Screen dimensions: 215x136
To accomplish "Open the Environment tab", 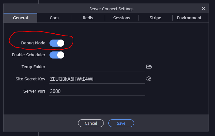I will (189, 18).
